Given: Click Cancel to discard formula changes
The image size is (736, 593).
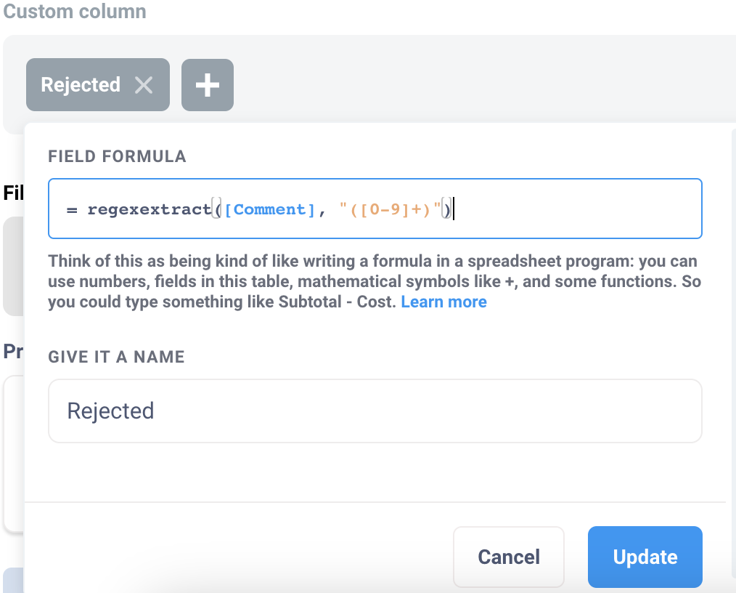Looking at the screenshot, I should point(508,557).
